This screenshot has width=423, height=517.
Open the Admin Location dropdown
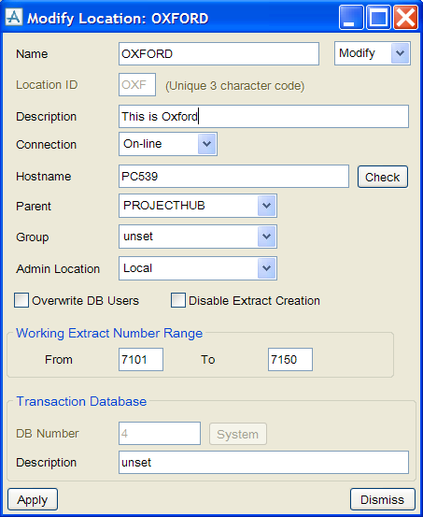coord(198,268)
